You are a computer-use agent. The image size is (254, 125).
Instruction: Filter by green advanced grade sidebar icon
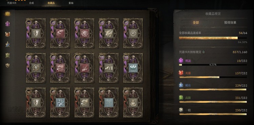(7, 55)
